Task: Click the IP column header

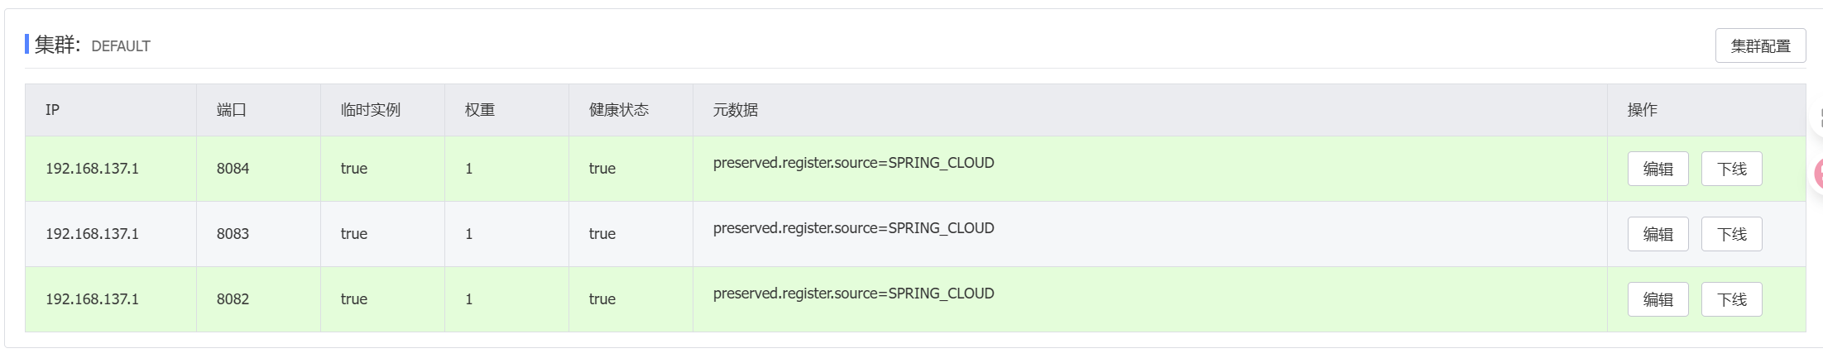Action: (52, 110)
